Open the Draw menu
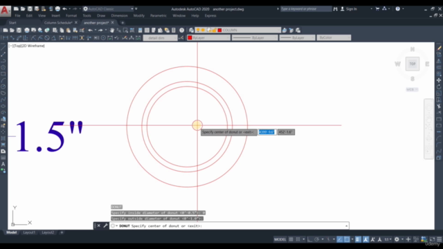The height and width of the screenshot is (249, 443). tap(101, 16)
